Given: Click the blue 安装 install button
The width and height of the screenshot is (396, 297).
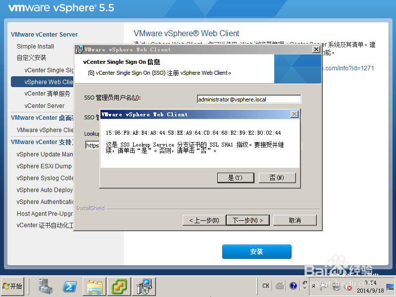Looking at the screenshot, I should point(257,251).
